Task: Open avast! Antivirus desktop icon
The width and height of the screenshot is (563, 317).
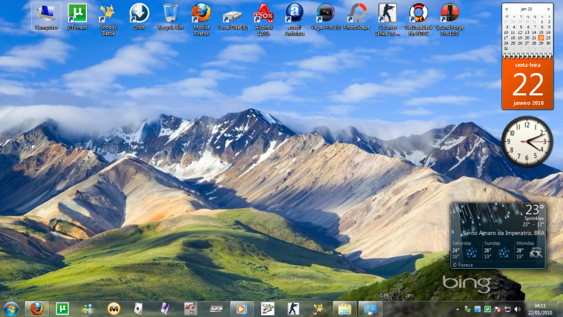Action: pos(295,13)
